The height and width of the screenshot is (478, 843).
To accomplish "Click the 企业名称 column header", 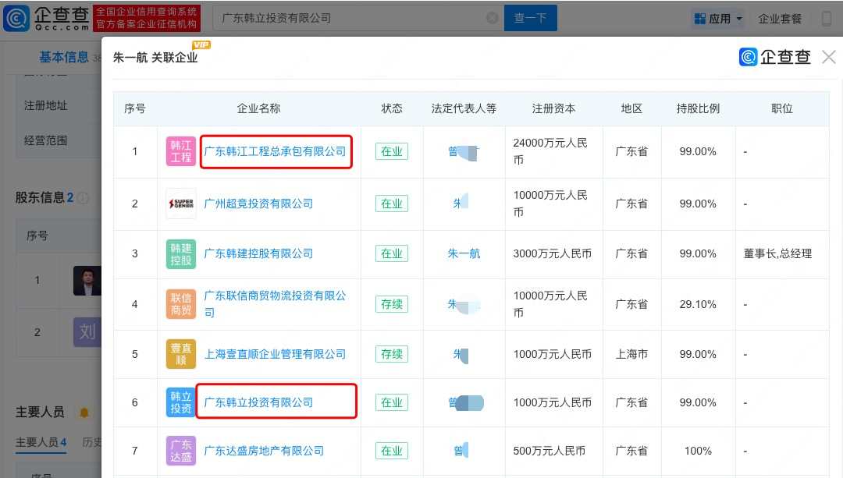I will pyautogui.click(x=258, y=108).
